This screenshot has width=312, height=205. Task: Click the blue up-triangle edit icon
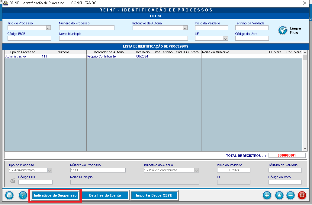279,195
